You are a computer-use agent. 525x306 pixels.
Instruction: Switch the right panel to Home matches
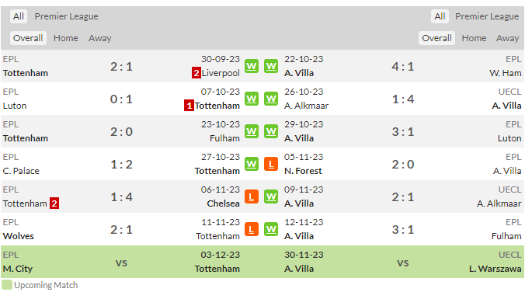pyautogui.click(x=474, y=38)
